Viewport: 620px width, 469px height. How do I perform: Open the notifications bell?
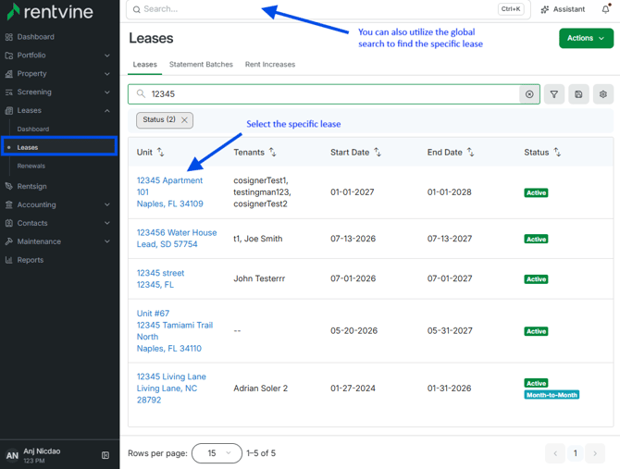click(x=606, y=9)
